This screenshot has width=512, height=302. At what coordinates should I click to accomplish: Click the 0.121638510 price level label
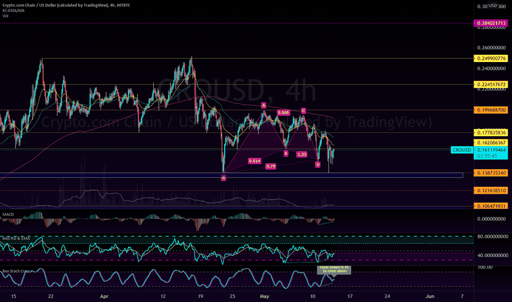point(491,191)
